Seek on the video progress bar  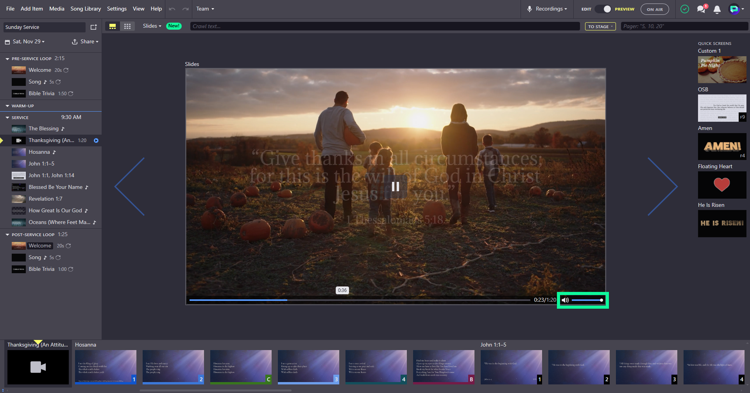(360, 300)
